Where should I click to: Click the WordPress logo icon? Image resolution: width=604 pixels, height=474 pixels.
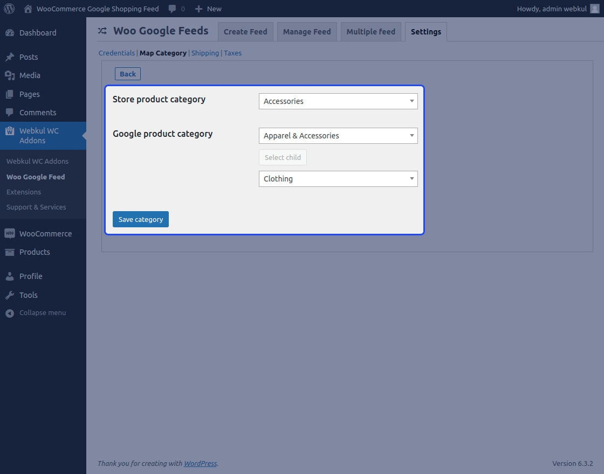coord(9,9)
